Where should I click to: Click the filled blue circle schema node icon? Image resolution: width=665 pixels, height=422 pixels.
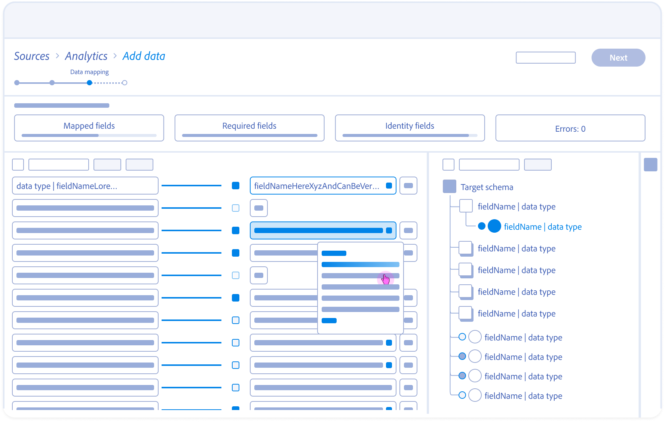[494, 226]
